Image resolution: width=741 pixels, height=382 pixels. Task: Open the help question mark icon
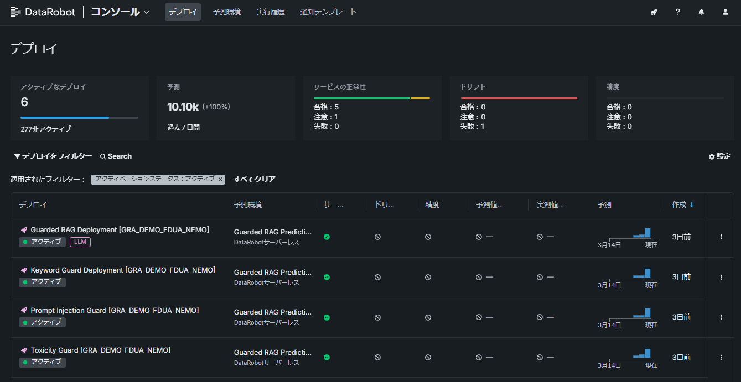coord(678,12)
